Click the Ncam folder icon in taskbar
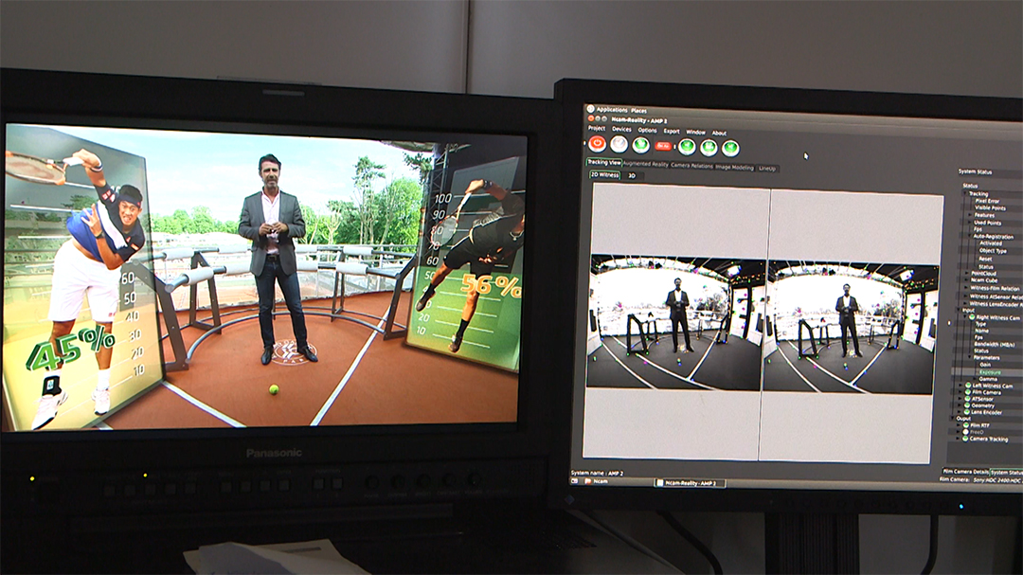 coord(588,481)
